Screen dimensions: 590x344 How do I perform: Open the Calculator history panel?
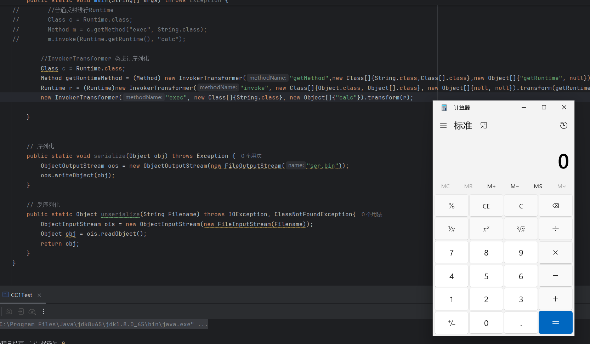click(x=564, y=125)
